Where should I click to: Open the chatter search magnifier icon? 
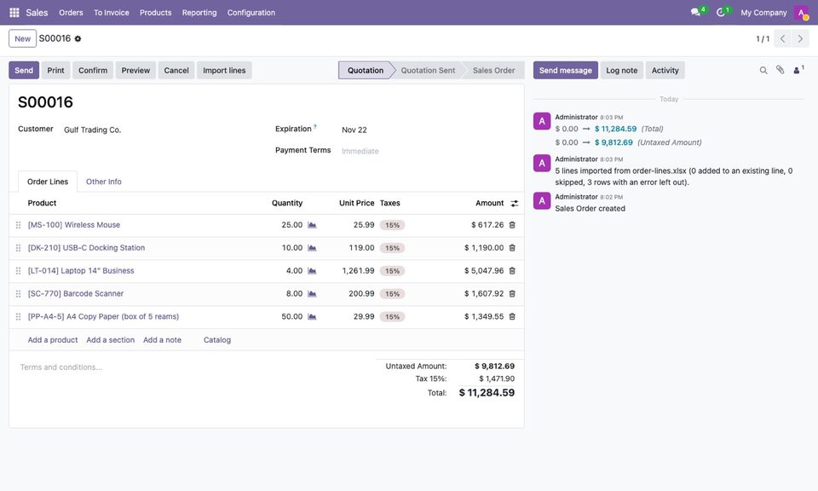[x=763, y=71]
